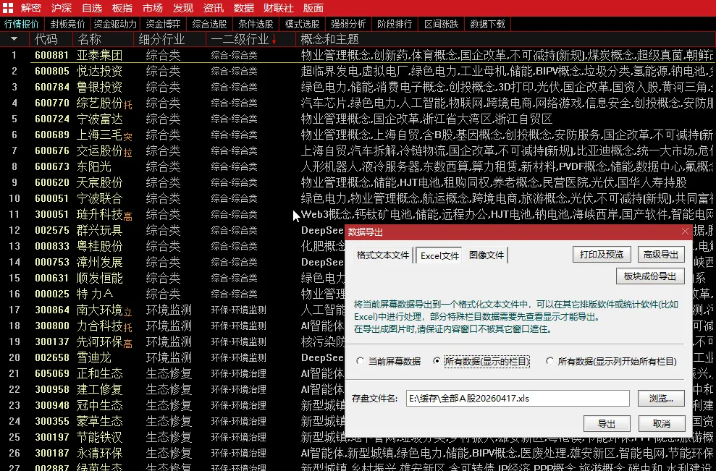Select stock code 600784

[x=52, y=87]
